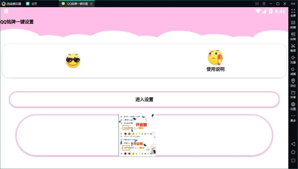Screen dimensions: 298x169
Task: Open 定位 location tool
Action: pos(293,83)
